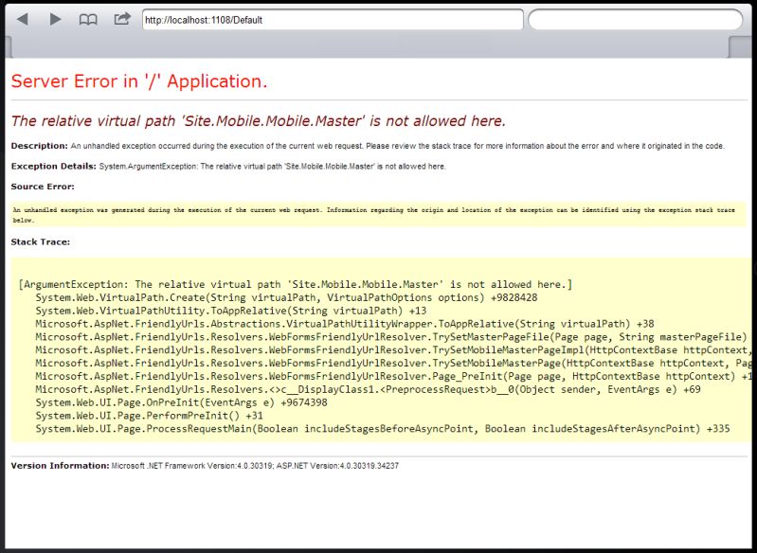Select the Page.PerformPreInit() +31 line

149,415
